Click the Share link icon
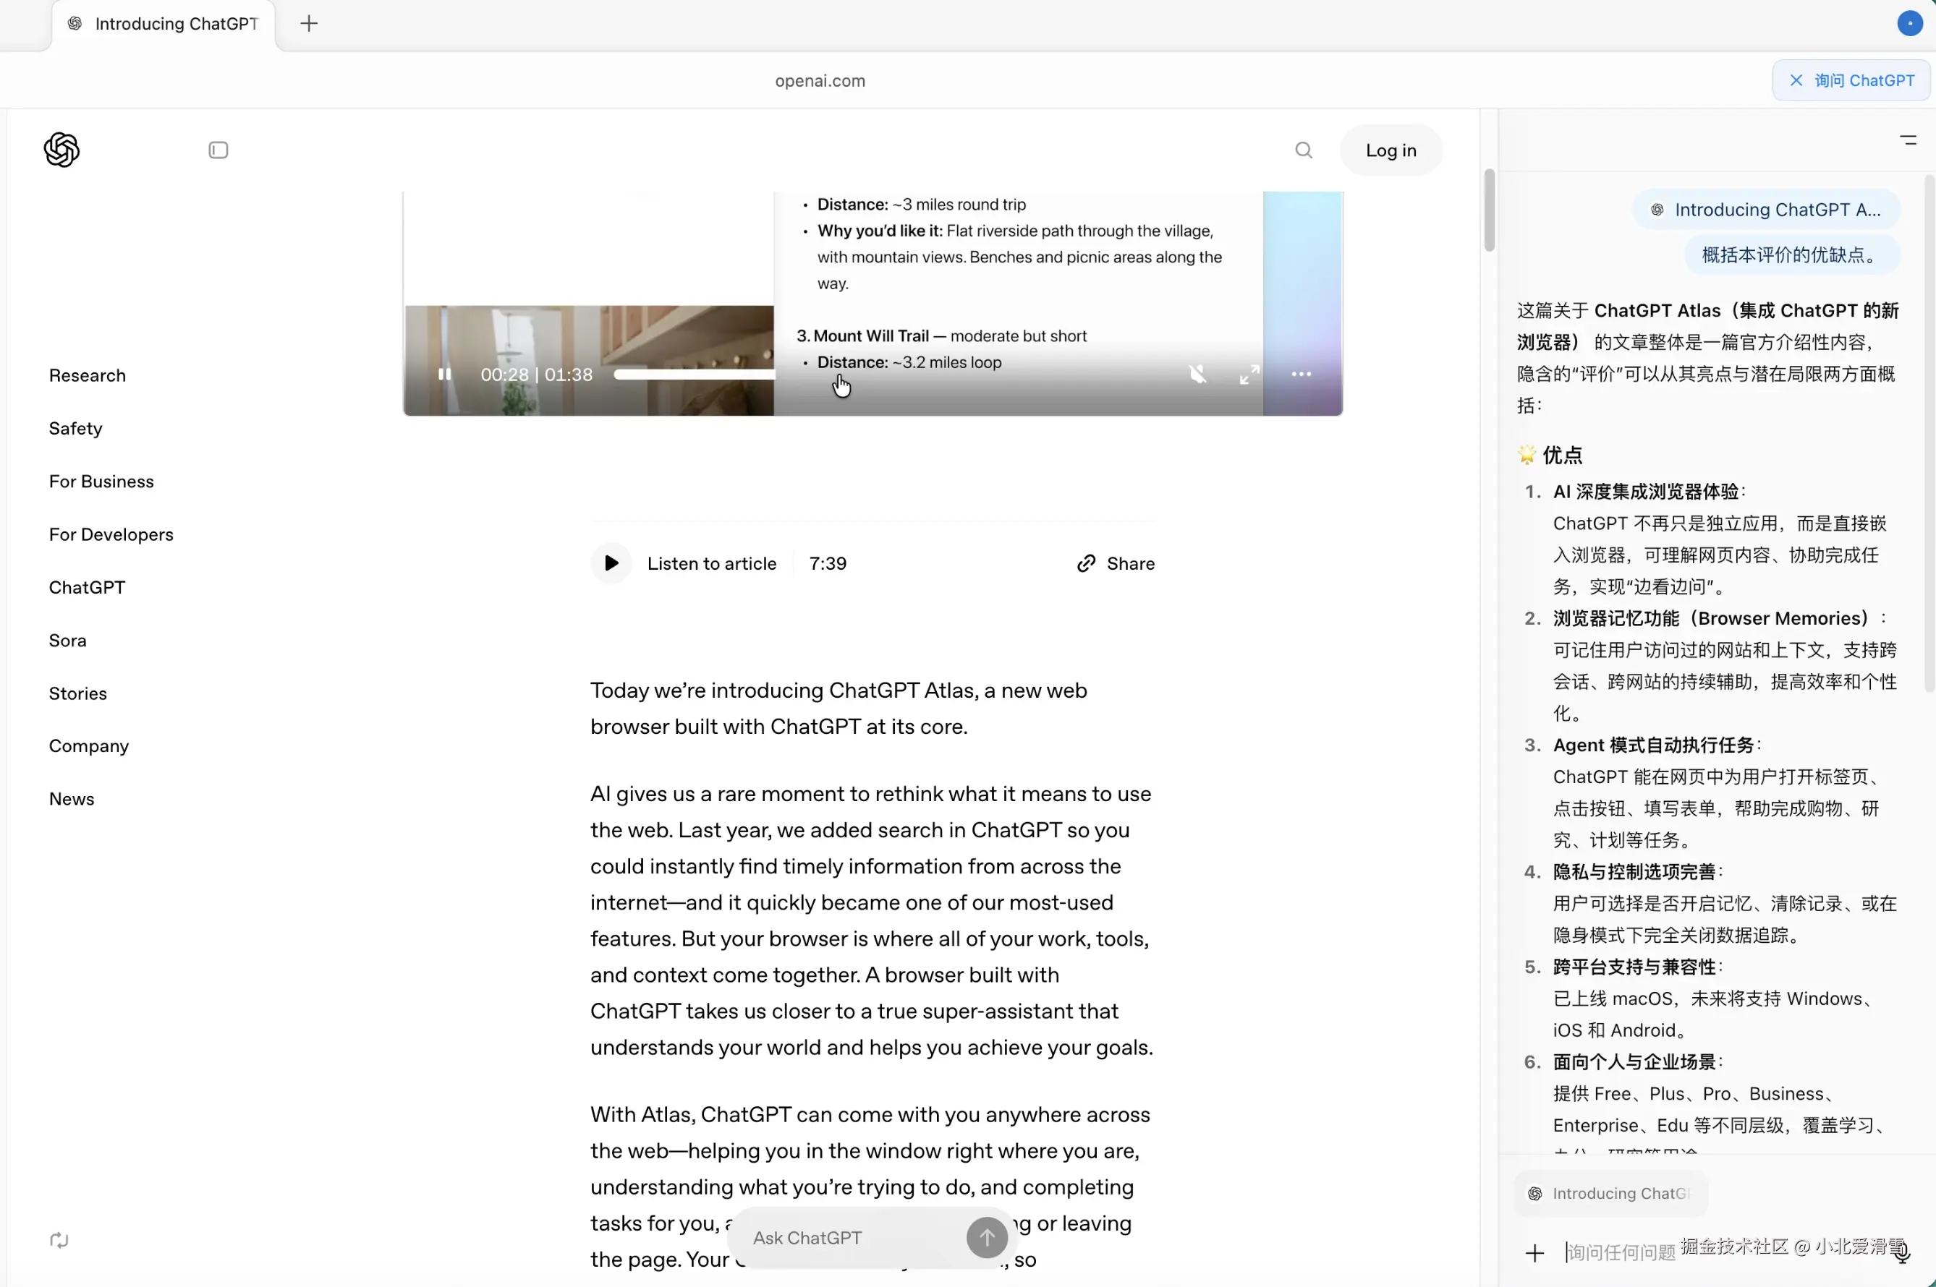Viewport: 1936px width, 1287px height. click(x=1085, y=563)
